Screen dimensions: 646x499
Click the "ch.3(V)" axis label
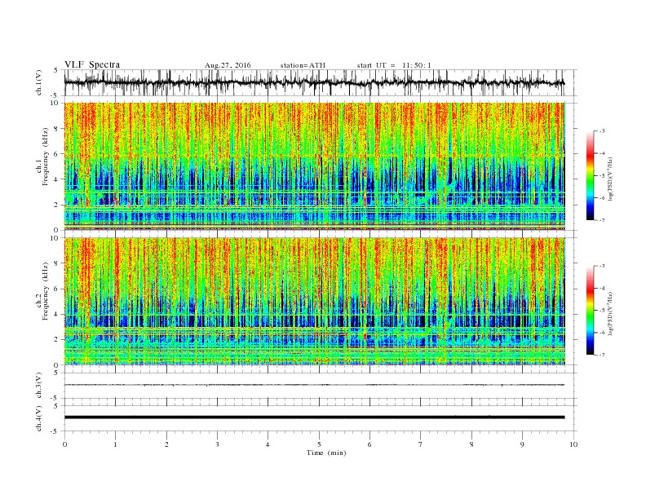pyautogui.click(x=39, y=385)
